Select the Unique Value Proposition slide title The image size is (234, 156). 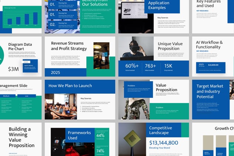coord(170,46)
